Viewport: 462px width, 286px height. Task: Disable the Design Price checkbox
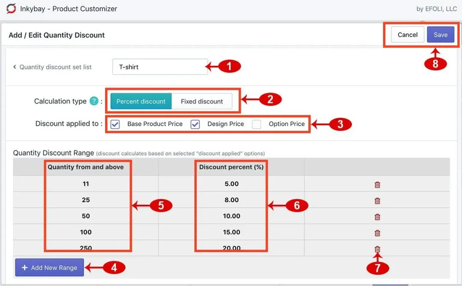[x=196, y=124]
